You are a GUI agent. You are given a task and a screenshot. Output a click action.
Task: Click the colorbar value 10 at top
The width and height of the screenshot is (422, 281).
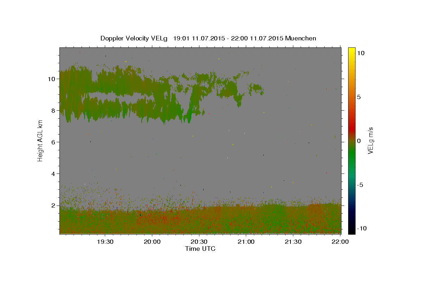click(361, 53)
